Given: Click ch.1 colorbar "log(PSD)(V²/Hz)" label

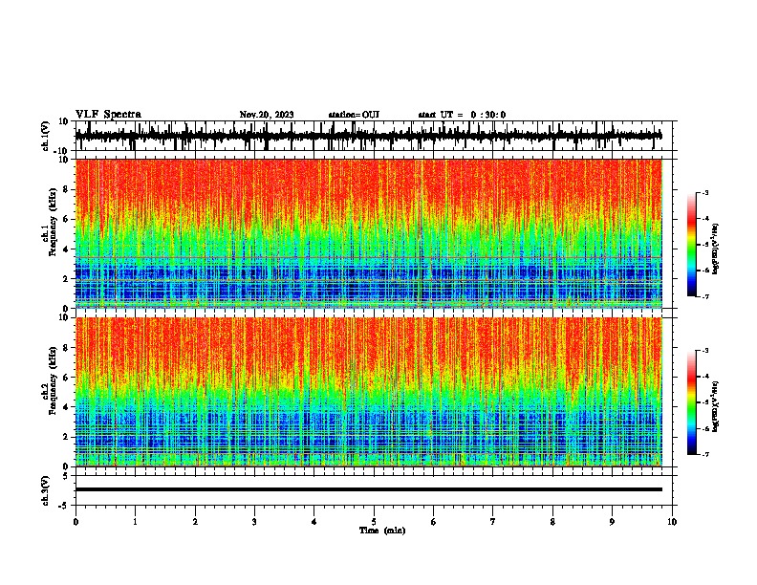Looking at the screenshot, I should (715, 249).
